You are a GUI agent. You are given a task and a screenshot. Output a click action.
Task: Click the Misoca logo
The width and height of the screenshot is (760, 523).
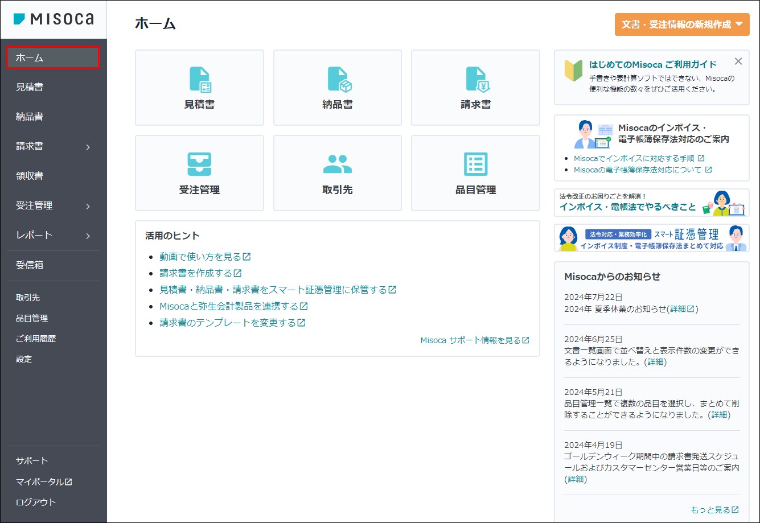click(54, 19)
